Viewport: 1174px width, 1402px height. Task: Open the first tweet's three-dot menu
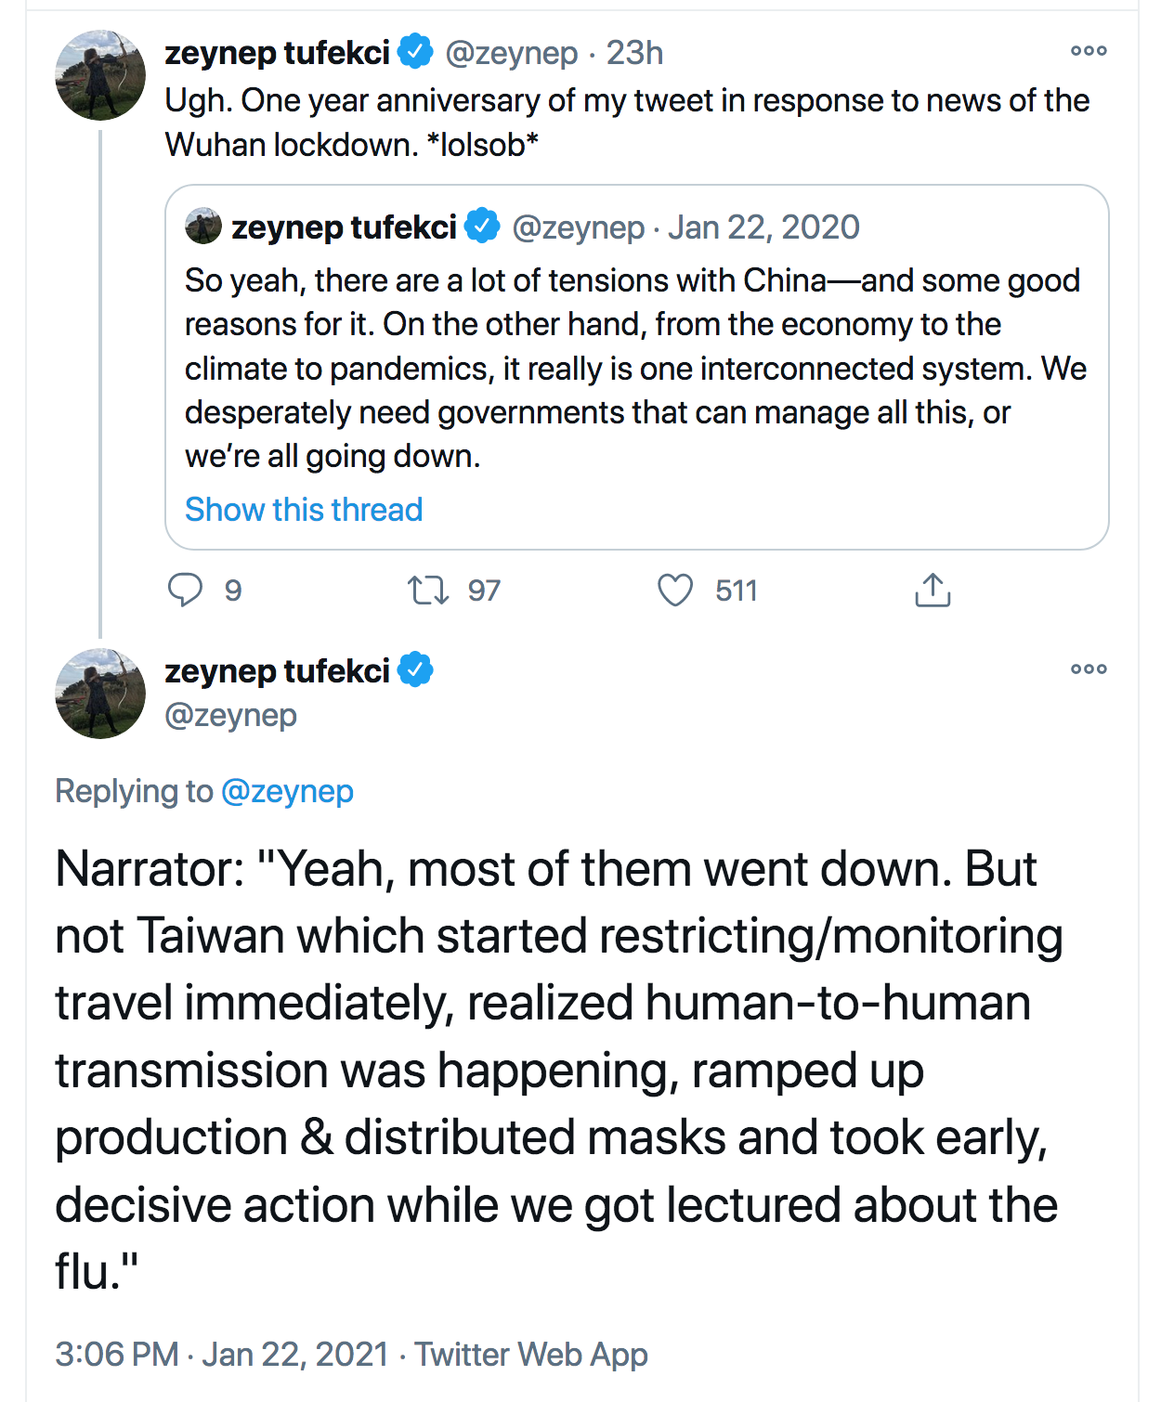pyautogui.click(x=1089, y=51)
